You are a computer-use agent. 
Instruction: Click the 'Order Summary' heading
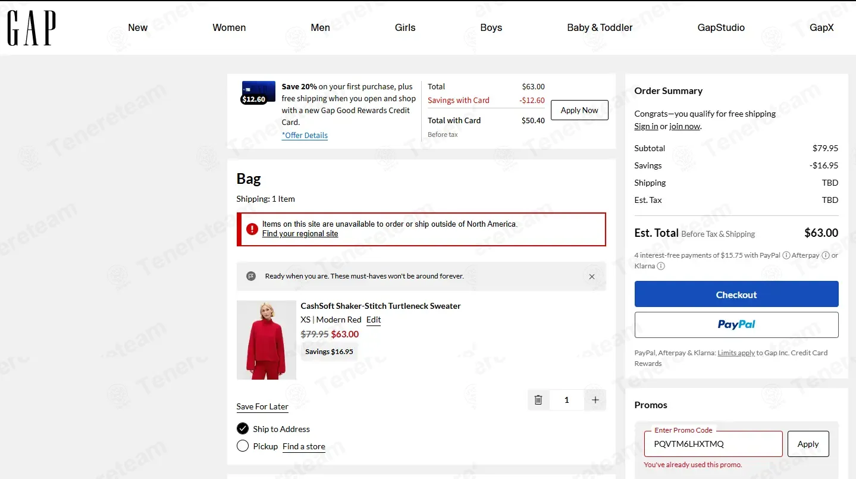pos(669,91)
